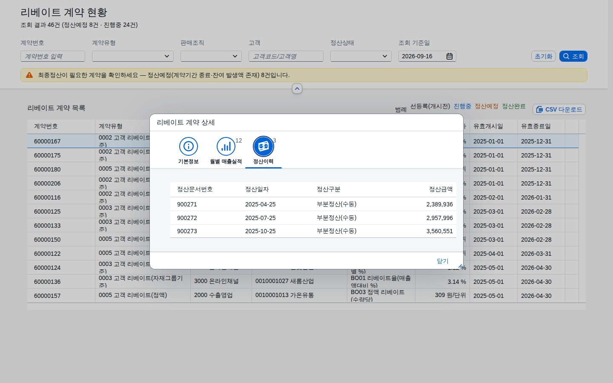
Task: Click the 계약번호 input field
Action: point(53,56)
